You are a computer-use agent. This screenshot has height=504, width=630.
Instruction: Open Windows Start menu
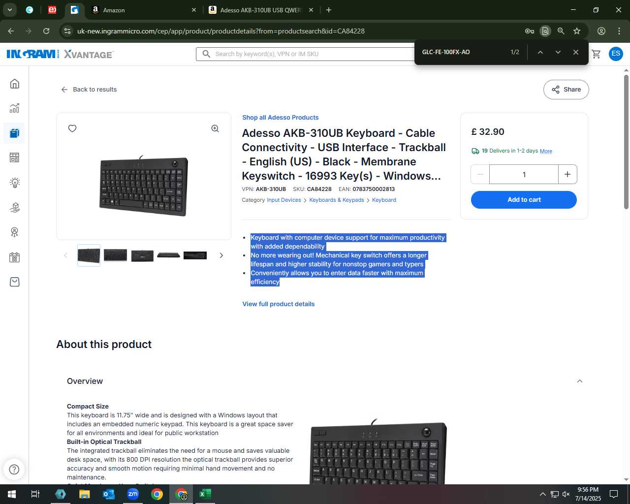click(x=12, y=494)
